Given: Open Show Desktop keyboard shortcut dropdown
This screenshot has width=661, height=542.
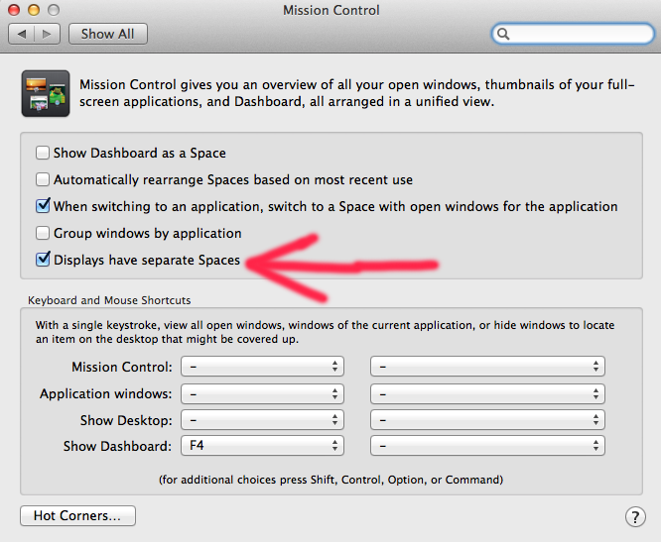Looking at the screenshot, I should (x=263, y=420).
